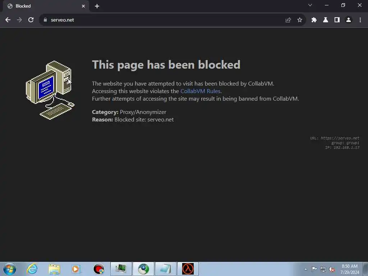The image size is (368, 276).
Task: Open the Chrome Labs flask icon
Action: (x=326, y=20)
